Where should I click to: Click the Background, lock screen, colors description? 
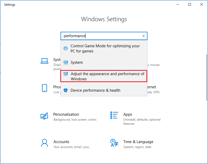point(75,120)
